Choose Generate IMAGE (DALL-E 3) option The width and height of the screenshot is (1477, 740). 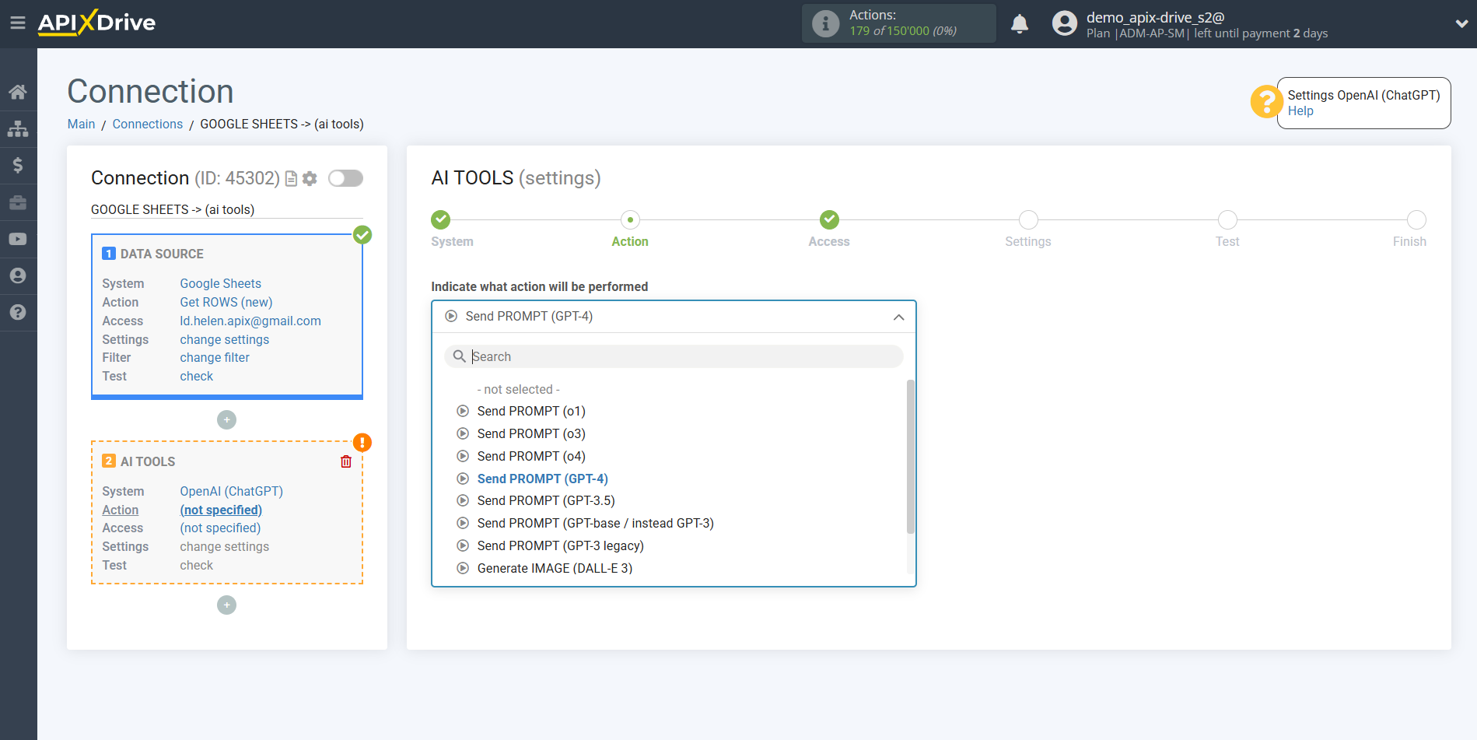point(555,569)
